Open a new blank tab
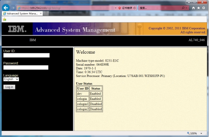 [46, 14]
